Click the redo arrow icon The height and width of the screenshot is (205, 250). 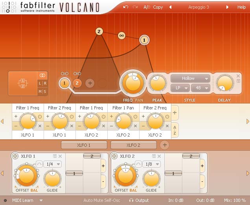pyautogui.click(x=135, y=7)
